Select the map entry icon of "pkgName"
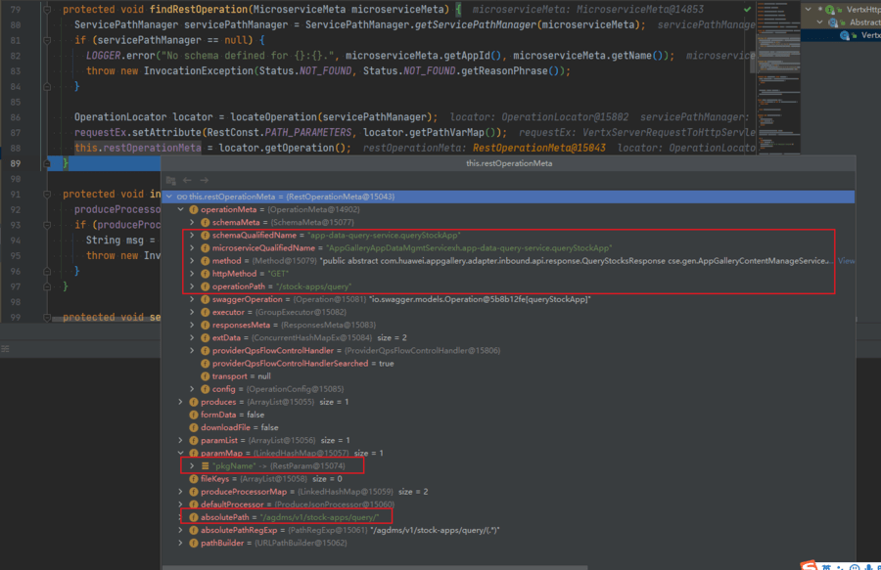Viewport: 881px width, 570px height. [x=206, y=466]
